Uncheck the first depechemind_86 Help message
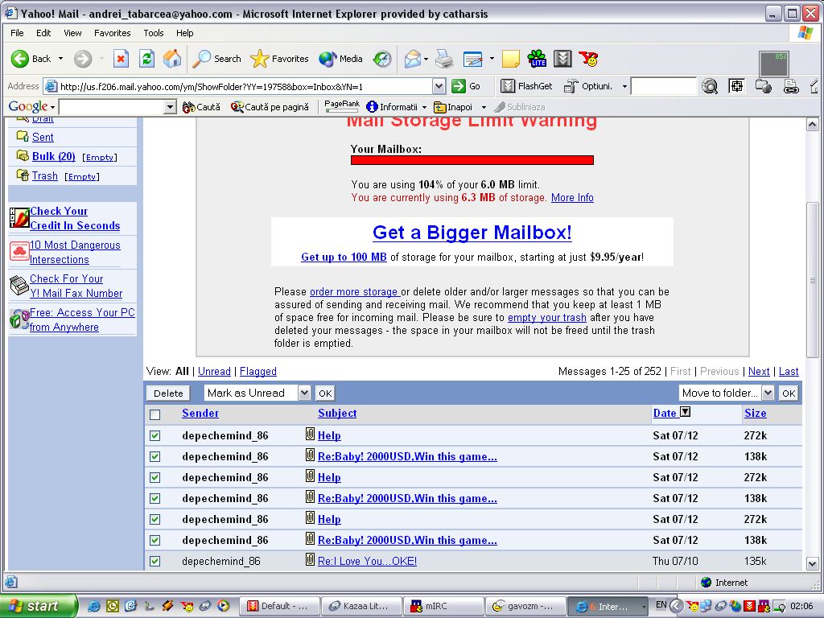The height and width of the screenshot is (618, 824). tap(155, 435)
